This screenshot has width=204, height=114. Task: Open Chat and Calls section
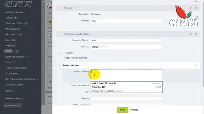(x=14, y=23)
